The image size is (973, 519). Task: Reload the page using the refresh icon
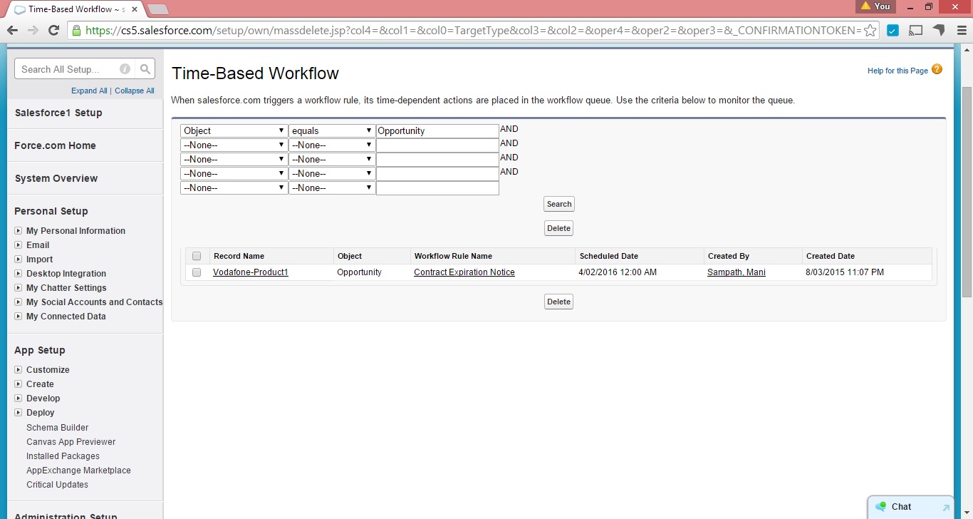pos(53,31)
